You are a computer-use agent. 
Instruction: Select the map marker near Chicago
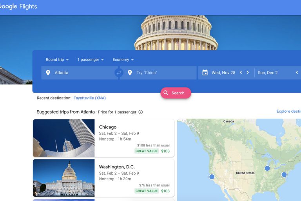coord(267,168)
